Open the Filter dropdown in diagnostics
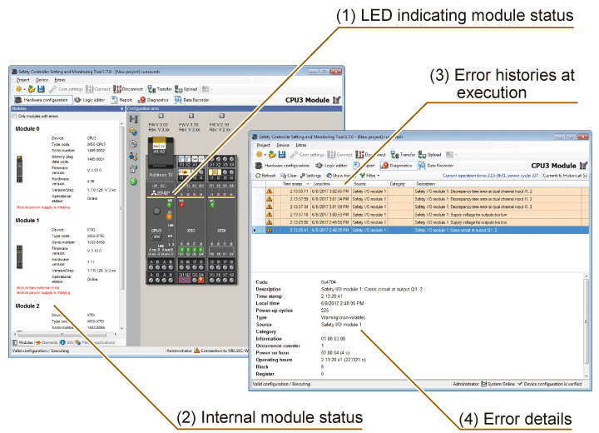 click(370, 176)
